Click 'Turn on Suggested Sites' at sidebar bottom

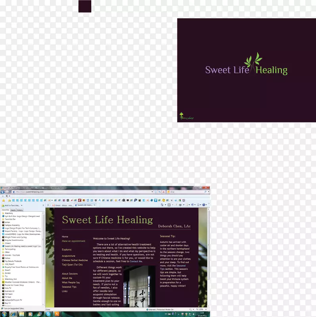click(13, 308)
